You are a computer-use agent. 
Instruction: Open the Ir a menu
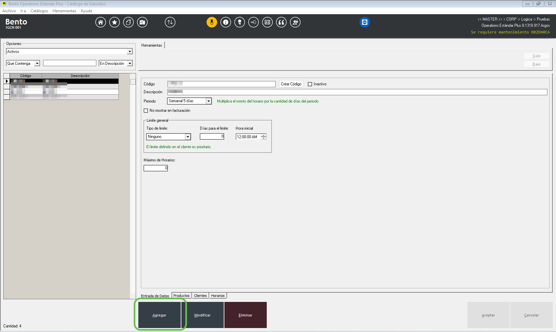coord(23,11)
